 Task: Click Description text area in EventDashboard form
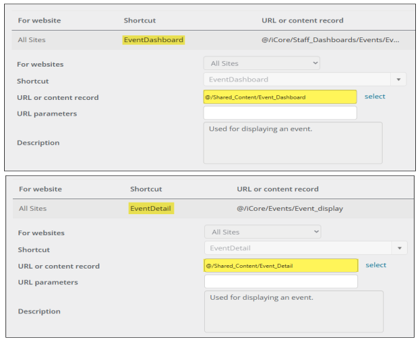pyautogui.click(x=292, y=143)
